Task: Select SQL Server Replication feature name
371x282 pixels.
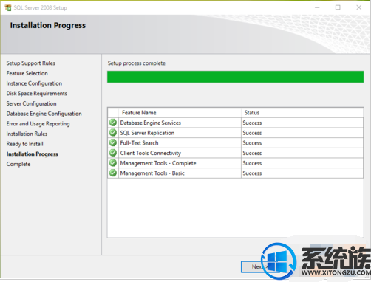Action: [x=147, y=133]
